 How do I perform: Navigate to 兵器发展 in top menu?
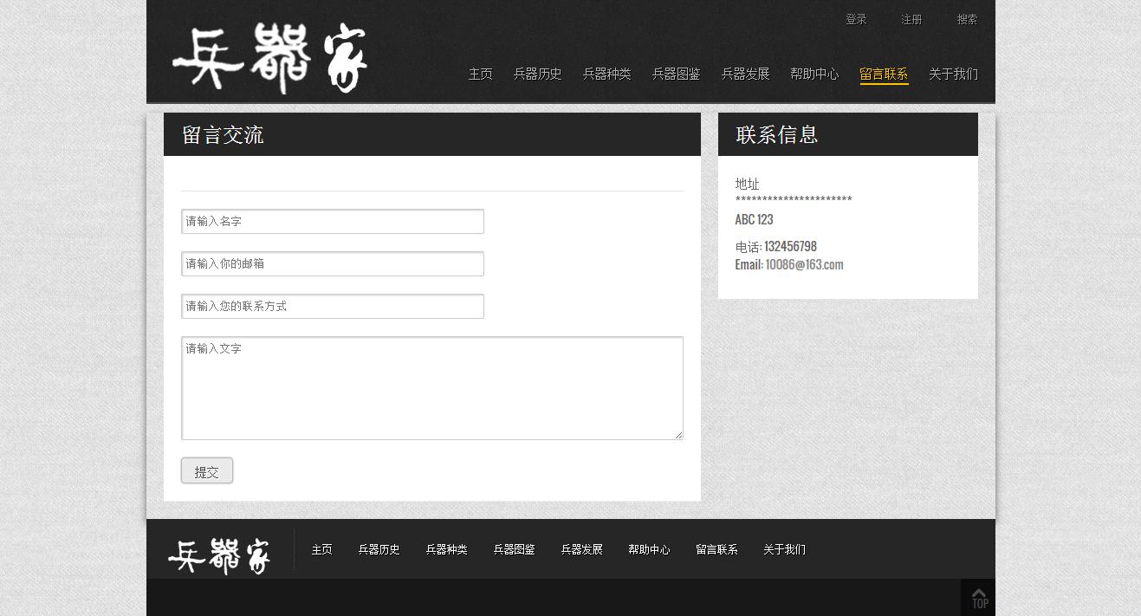point(745,75)
